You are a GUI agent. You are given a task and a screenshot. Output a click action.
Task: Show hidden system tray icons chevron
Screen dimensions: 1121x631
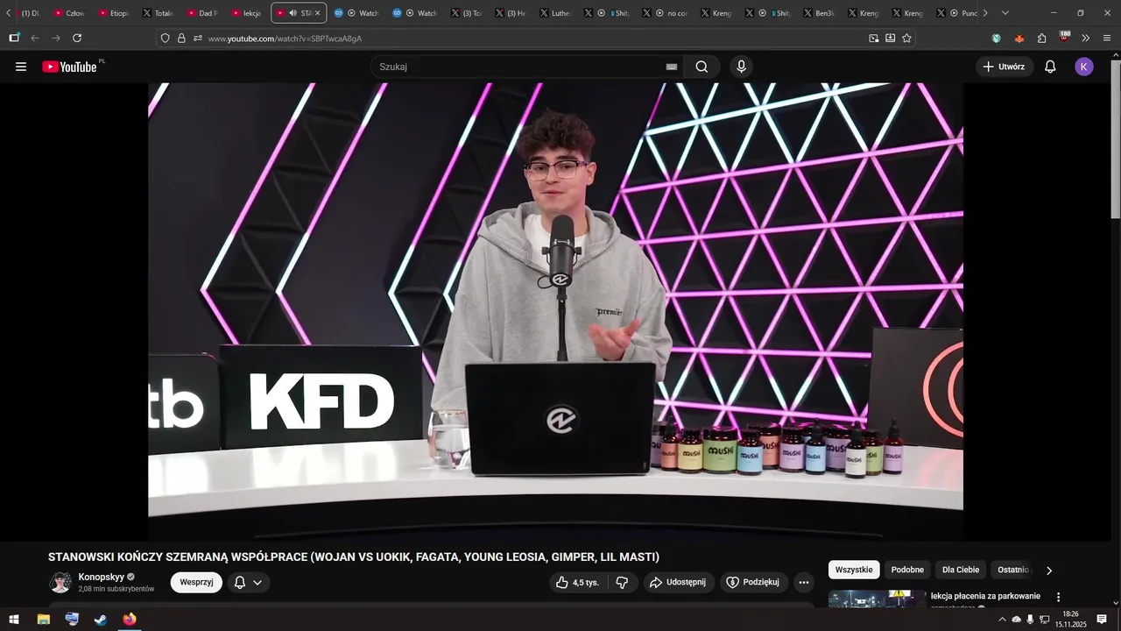[1002, 620]
